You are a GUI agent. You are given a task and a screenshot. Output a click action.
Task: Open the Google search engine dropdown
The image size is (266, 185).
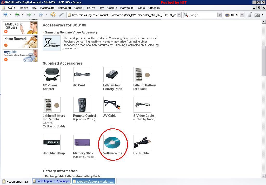tap(220, 15)
